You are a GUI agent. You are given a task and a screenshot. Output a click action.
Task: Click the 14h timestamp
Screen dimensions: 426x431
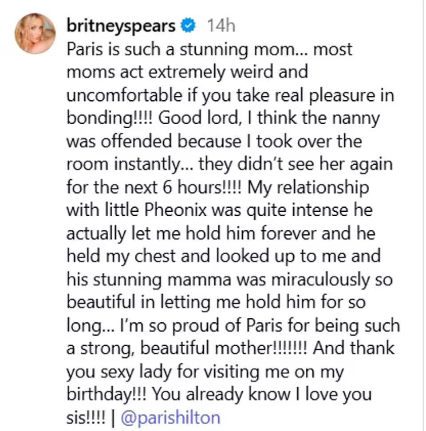(221, 26)
